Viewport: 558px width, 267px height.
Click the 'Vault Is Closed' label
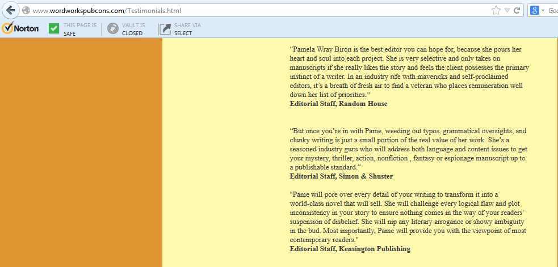(x=133, y=29)
